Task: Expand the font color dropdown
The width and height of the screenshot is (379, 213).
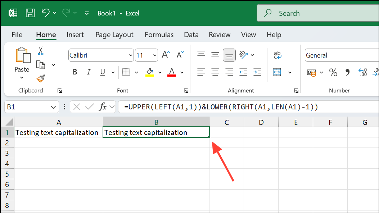Action: pos(182,72)
